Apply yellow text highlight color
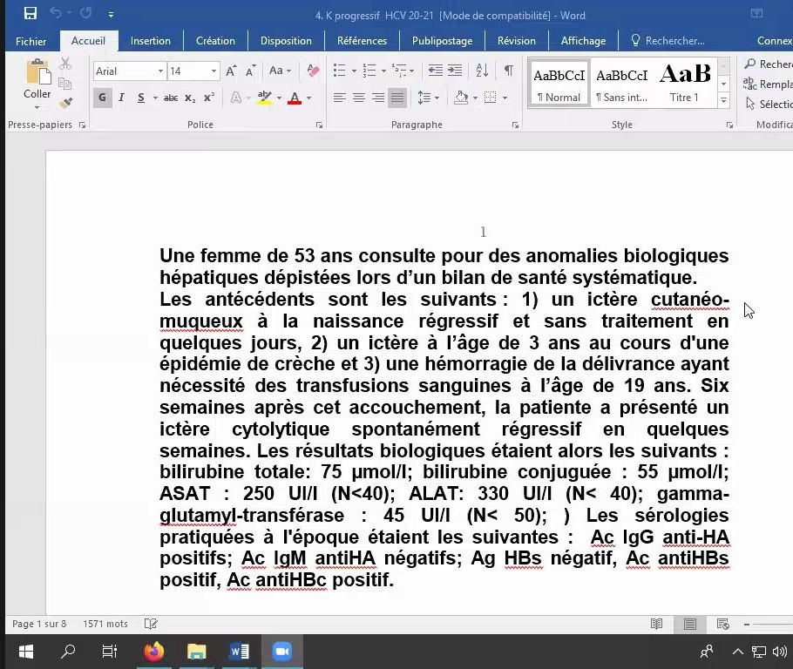This screenshot has width=793, height=669. coord(264,98)
